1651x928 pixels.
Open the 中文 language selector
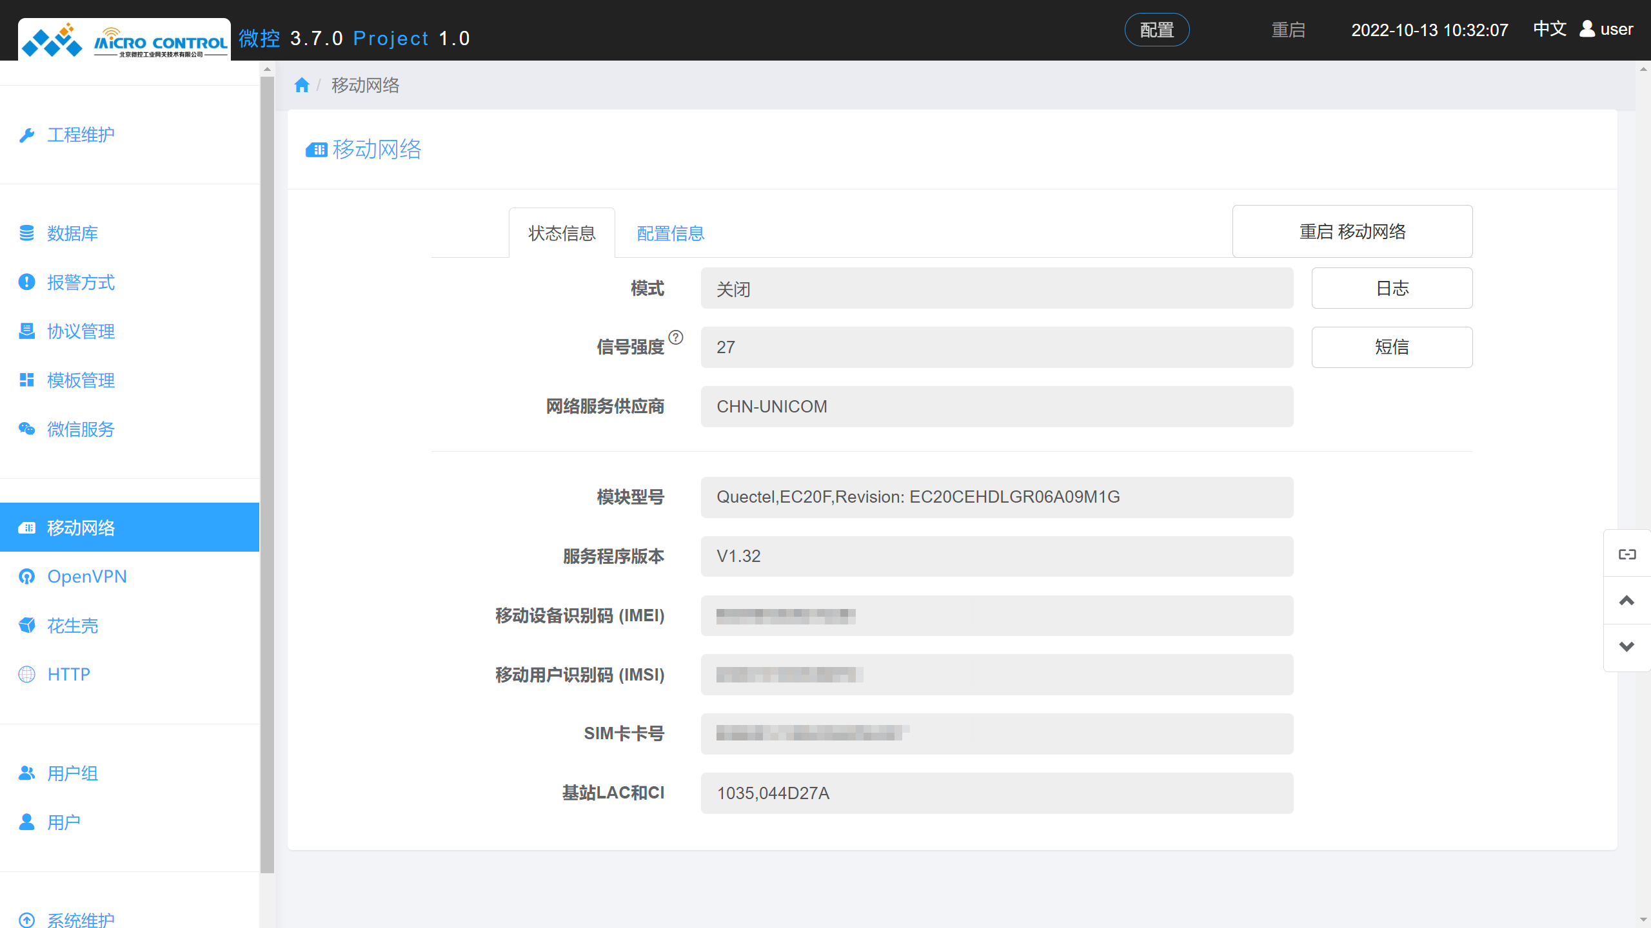[1549, 29]
